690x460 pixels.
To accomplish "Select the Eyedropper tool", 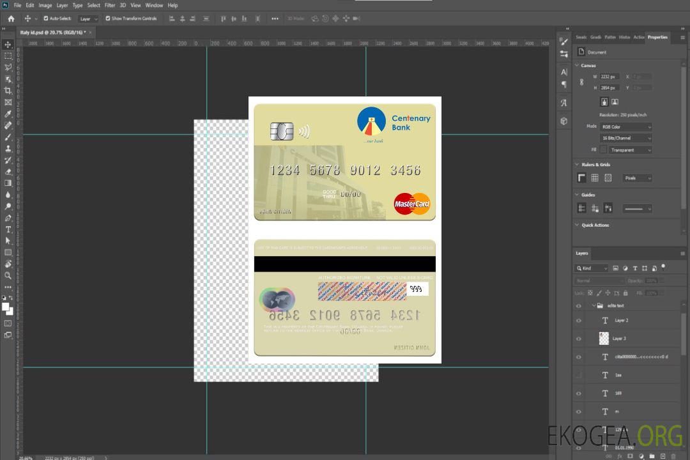I will click(x=8, y=114).
